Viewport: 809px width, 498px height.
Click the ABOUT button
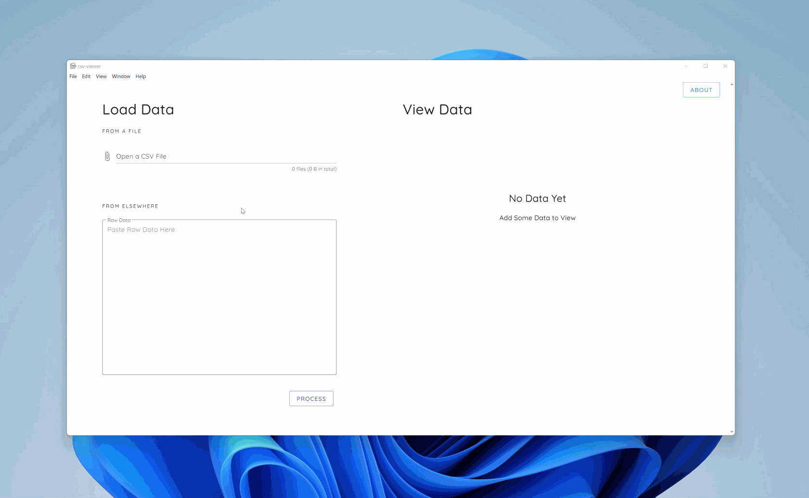click(x=701, y=90)
